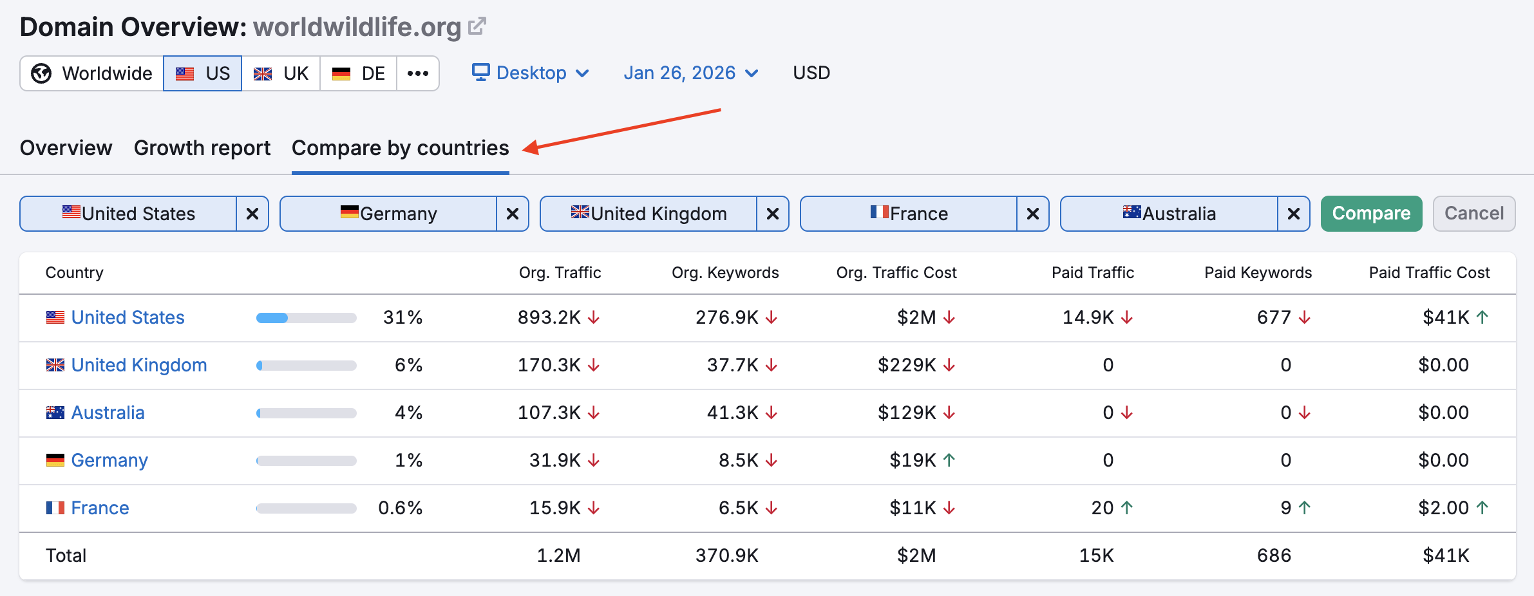
Task: Switch to the Overview tab
Action: (x=65, y=147)
